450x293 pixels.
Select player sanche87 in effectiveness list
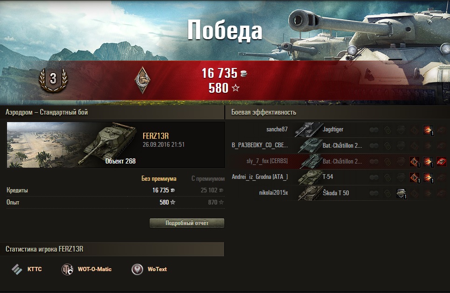[x=277, y=129]
